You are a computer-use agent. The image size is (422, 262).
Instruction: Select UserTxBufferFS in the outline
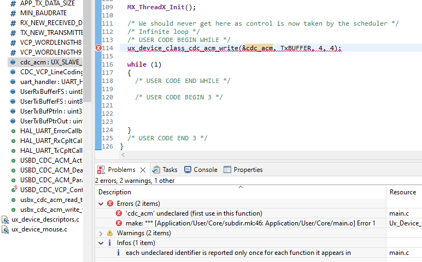tap(51, 102)
